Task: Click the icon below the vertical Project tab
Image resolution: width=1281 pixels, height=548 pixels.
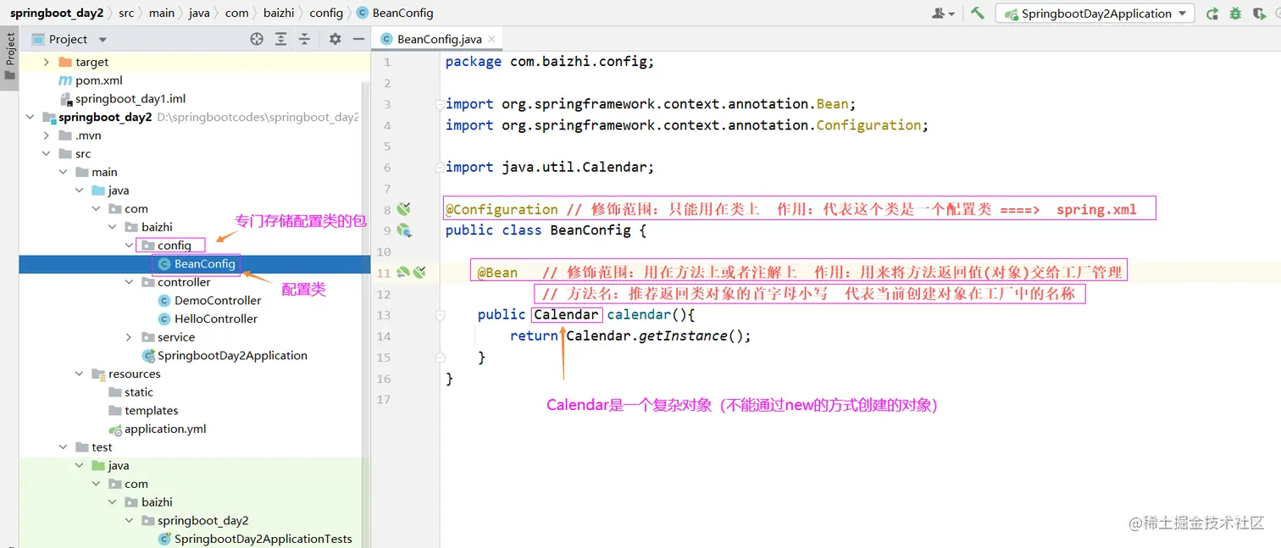Action: (10, 75)
